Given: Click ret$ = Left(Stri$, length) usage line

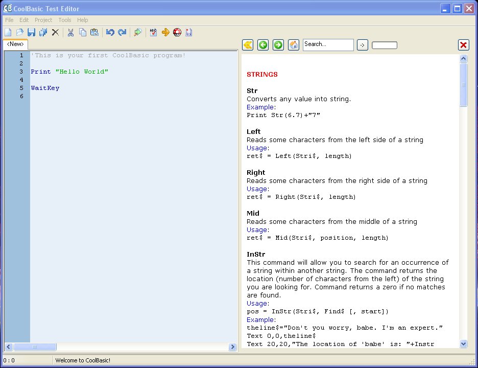Looking at the screenshot, I should tap(299, 156).
